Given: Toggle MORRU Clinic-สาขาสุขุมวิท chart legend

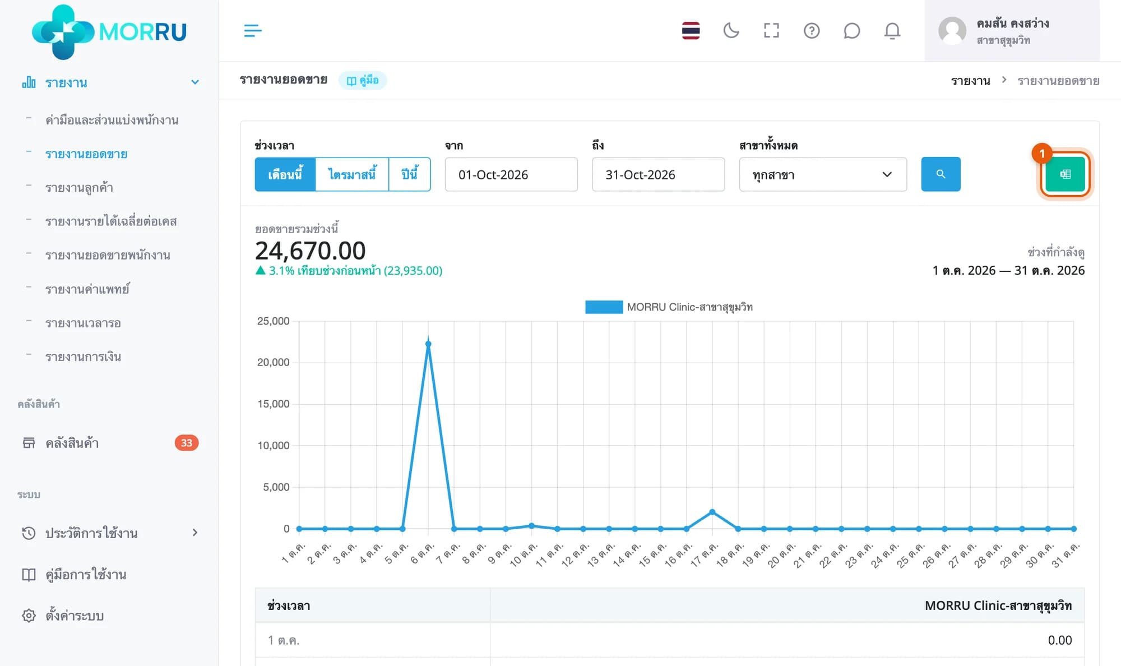Looking at the screenshot, I should [669, 307].
